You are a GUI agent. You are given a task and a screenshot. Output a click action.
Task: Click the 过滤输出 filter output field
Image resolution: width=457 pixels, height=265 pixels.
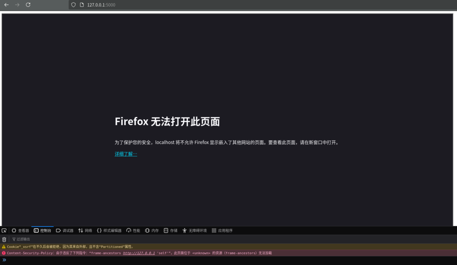(x=233, y=239)
